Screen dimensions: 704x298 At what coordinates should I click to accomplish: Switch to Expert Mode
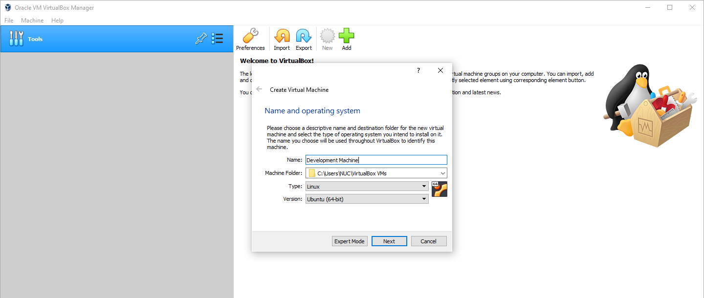(350, 241)
